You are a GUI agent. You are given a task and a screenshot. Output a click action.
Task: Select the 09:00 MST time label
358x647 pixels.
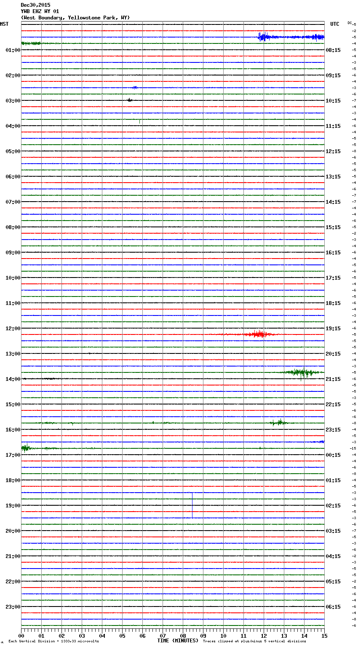13,253
